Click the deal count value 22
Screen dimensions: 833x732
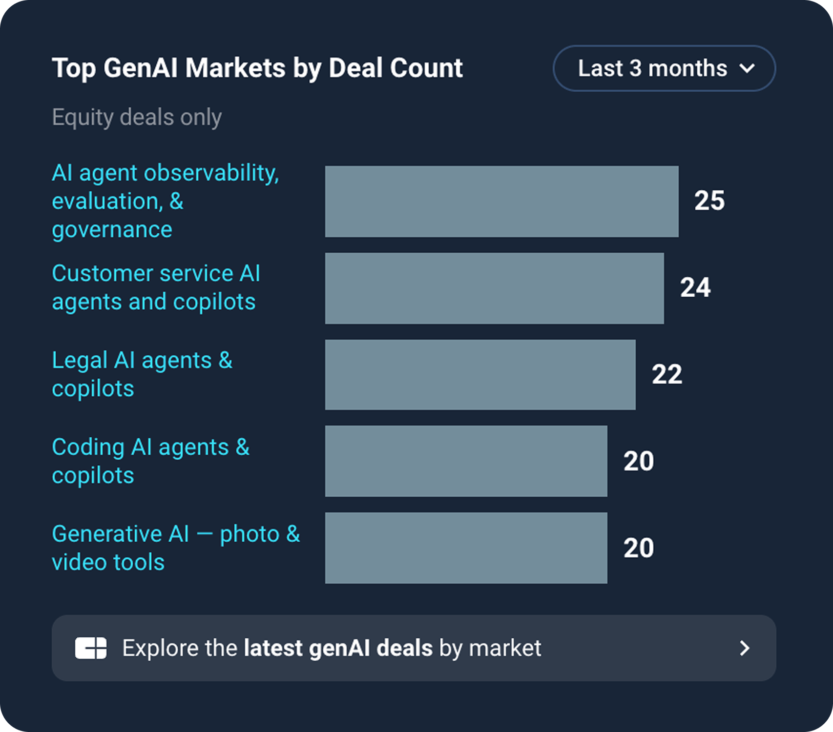pyautogui.click(x=667, y=374)
